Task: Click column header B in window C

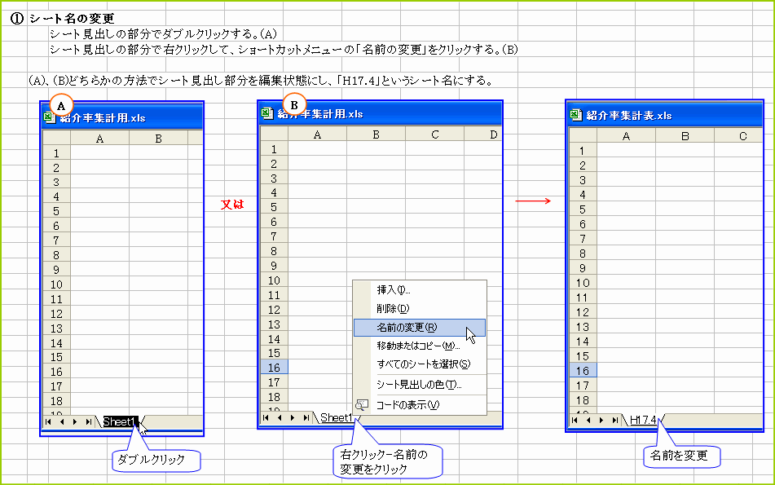Action: pyautogui.click(x=685, y=136)
